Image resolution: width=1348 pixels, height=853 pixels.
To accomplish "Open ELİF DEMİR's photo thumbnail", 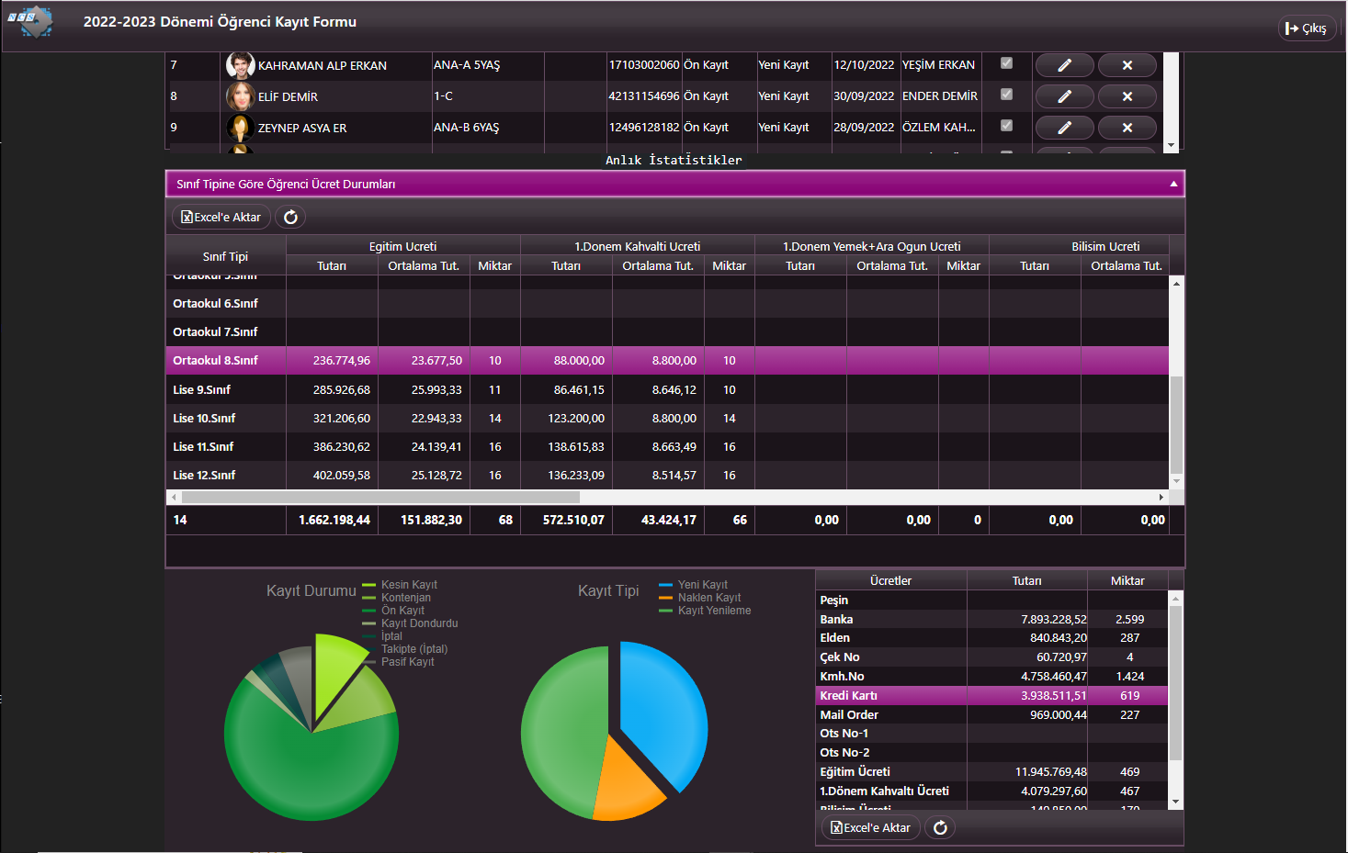I will (x=241, y=96).
